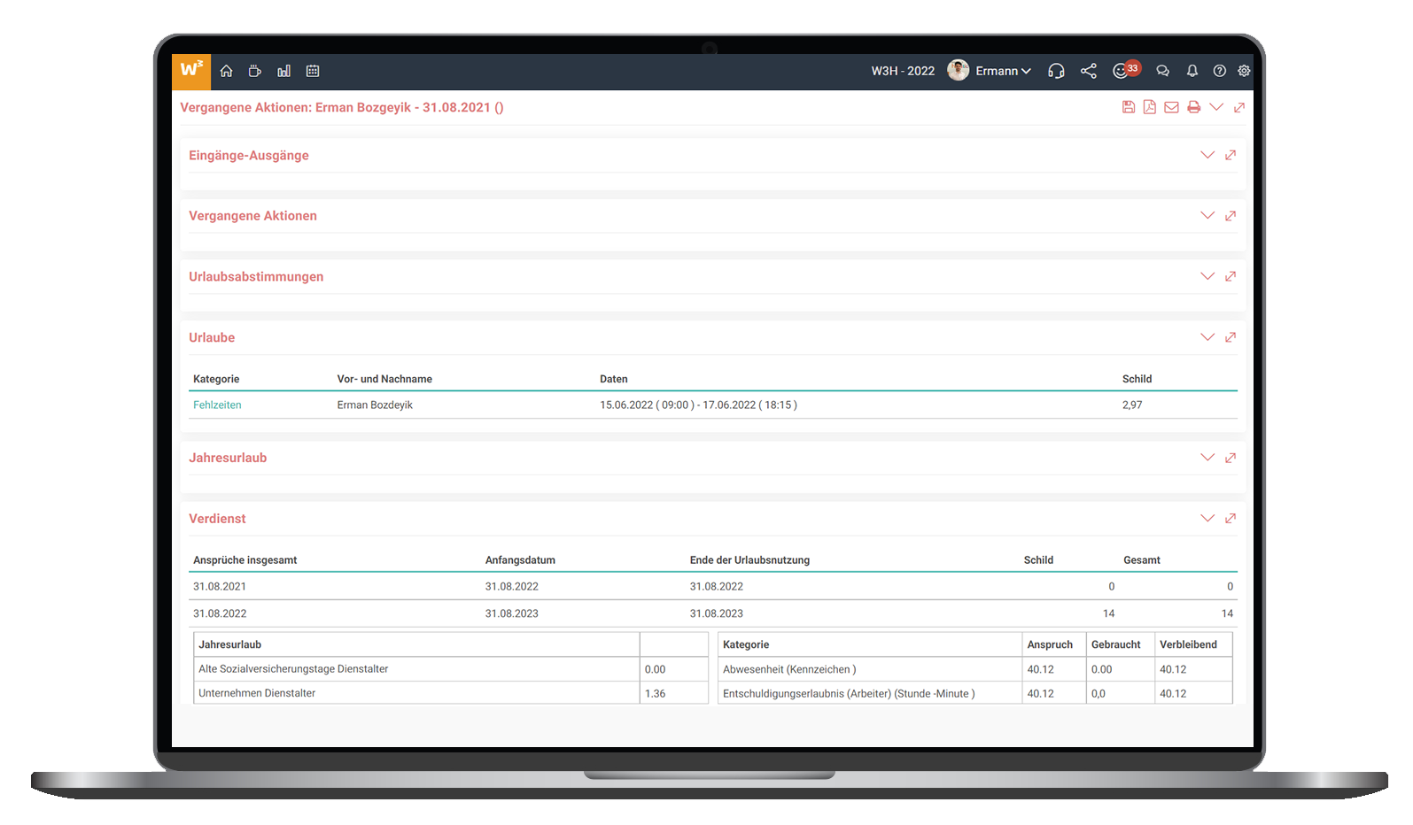Viewport: 1413px width, 825px height.
Task: Open the chat bubbles icon
Action: [x=1163, y=71]
